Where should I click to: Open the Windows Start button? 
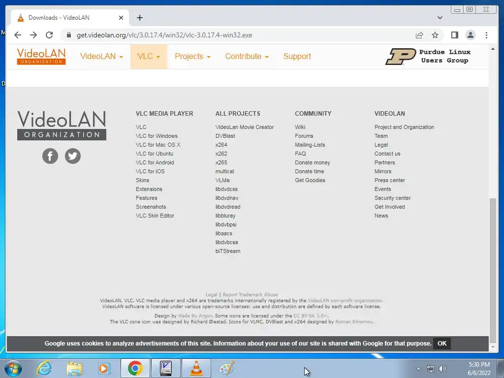[x=13, y=368]
